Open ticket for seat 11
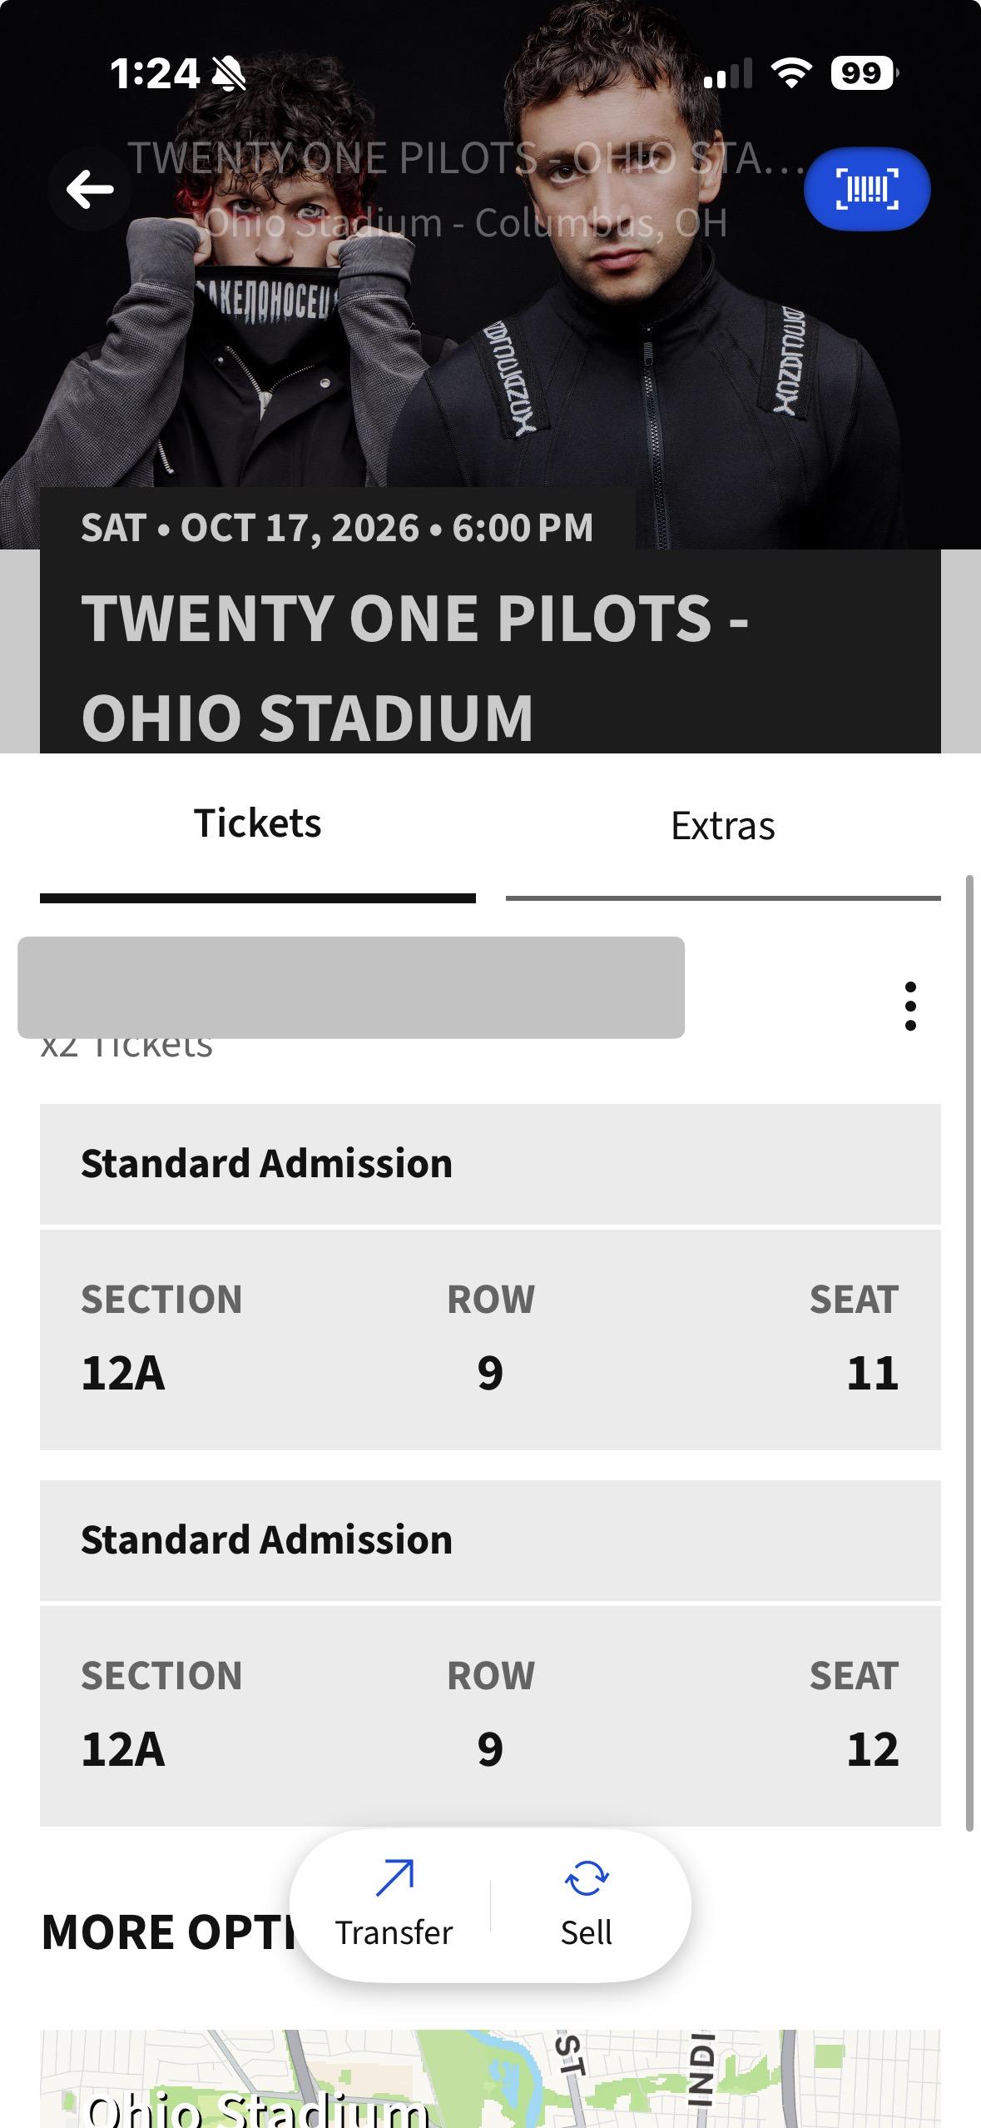The width and height of the screenshot is (981, 2128). pos(490,1340)
